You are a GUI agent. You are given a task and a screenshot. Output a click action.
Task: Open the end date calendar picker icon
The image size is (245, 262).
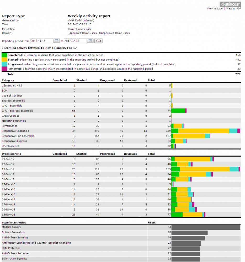pos(90,41)
